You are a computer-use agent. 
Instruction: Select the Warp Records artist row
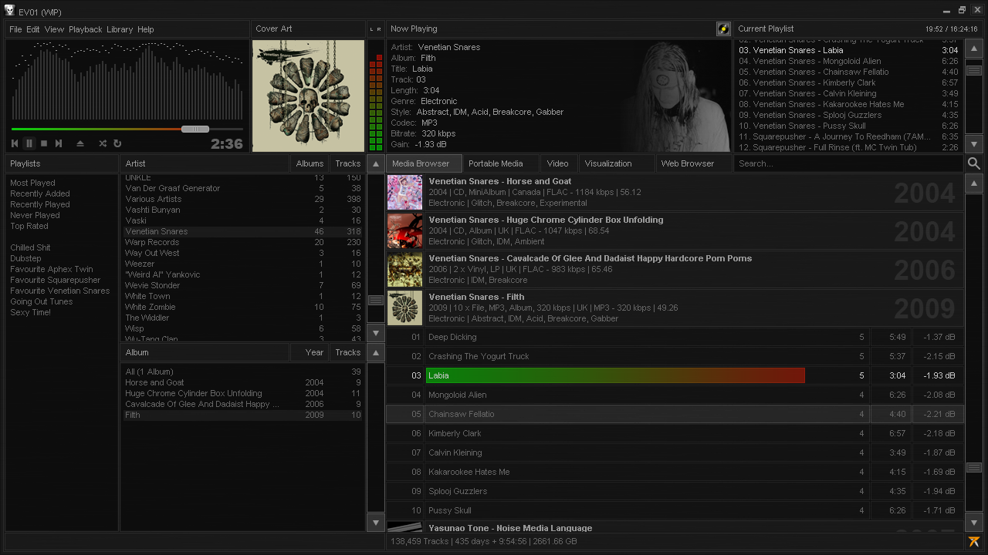pyautogui.click(x=242, y=242)
